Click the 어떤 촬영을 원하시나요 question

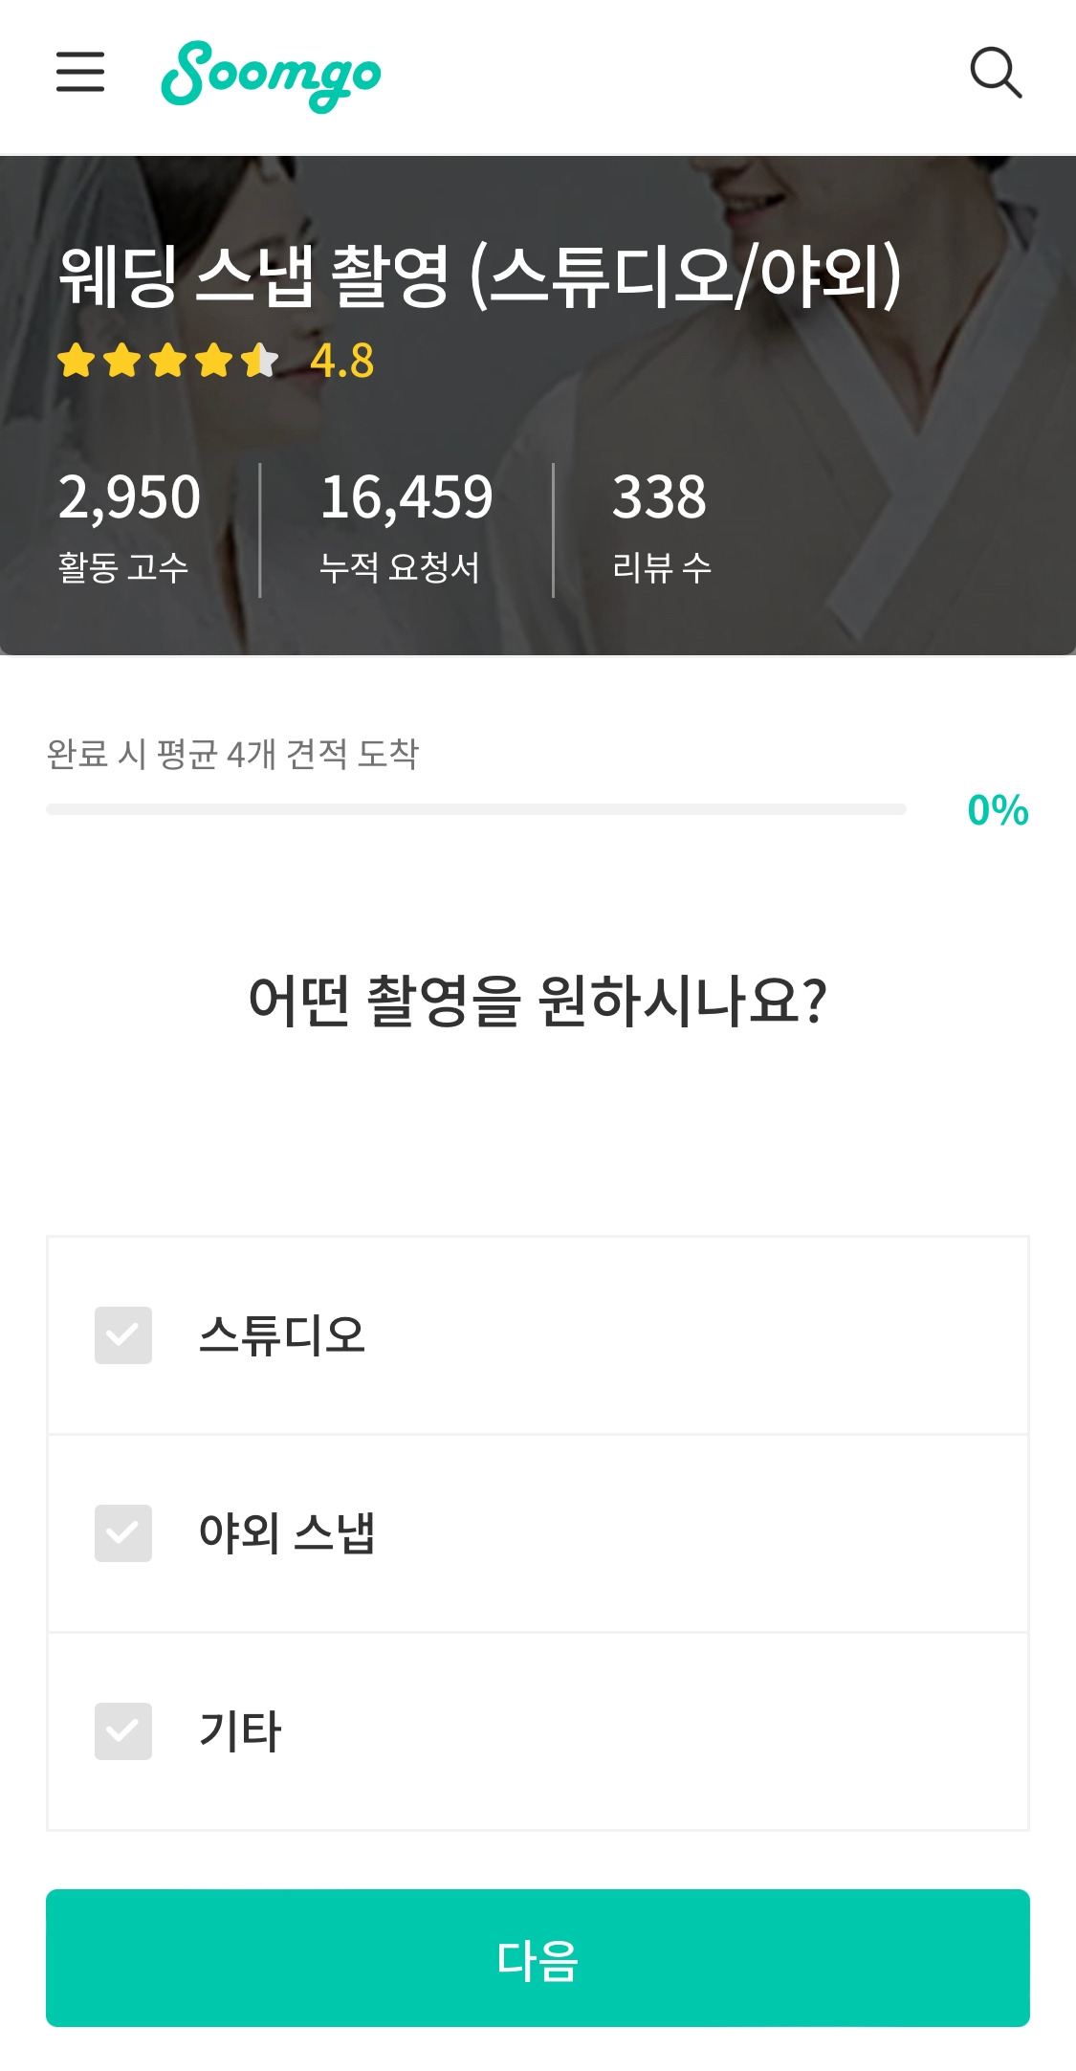click(x=538, y=1001)
